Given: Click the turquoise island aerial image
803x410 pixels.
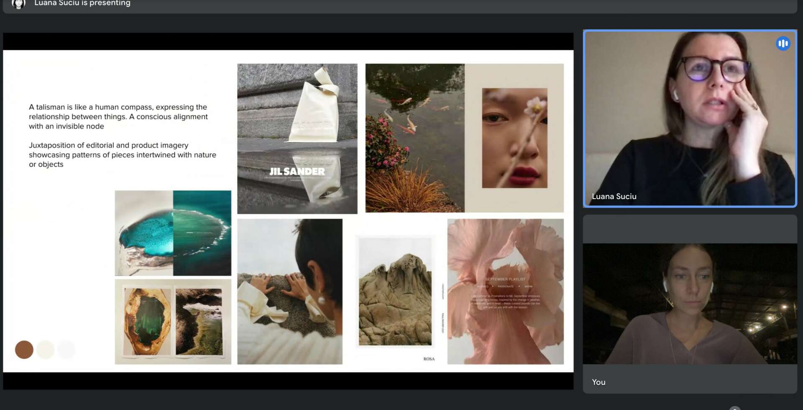Looking at the screenshot, I should (x=173, y=233).
